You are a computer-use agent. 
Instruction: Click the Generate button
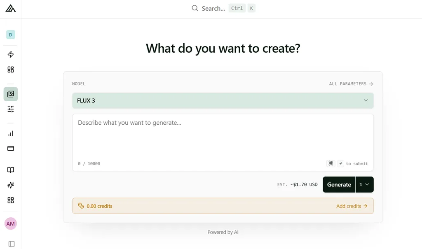(x=339, y=184)
